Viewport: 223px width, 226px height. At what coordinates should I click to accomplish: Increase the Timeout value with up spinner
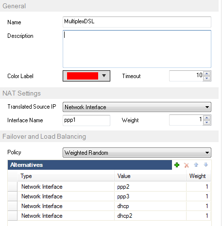point(207,74)
